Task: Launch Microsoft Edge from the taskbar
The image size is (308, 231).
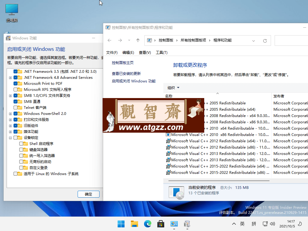Action: coord(147,224)
